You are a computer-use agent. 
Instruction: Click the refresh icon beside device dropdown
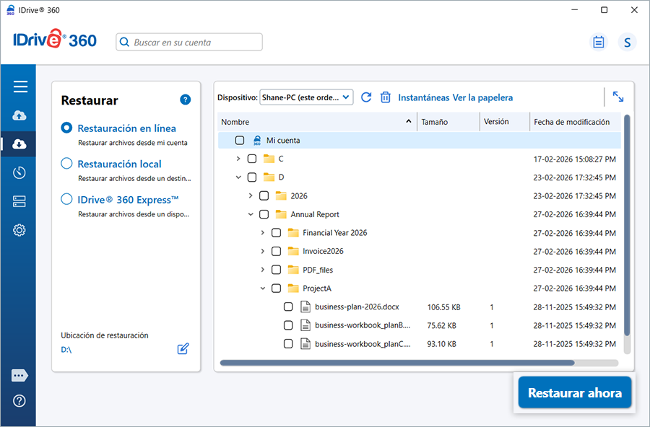[x=366, y=97]
